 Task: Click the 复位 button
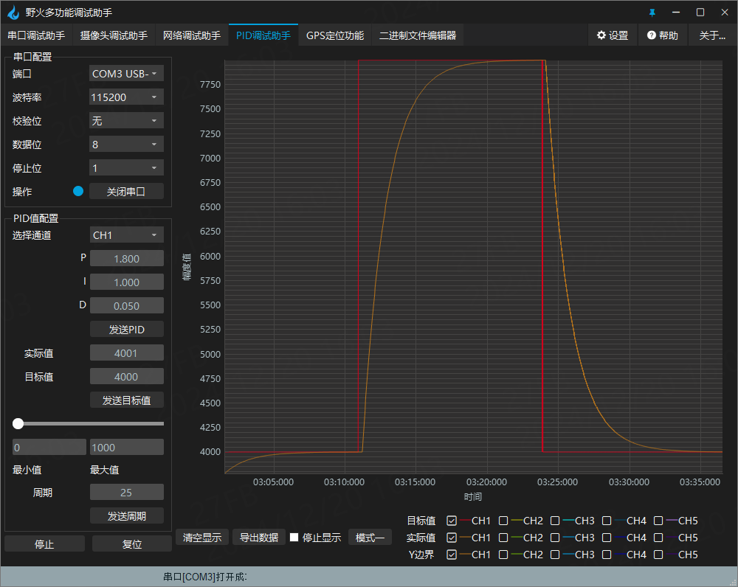[132, 543]
